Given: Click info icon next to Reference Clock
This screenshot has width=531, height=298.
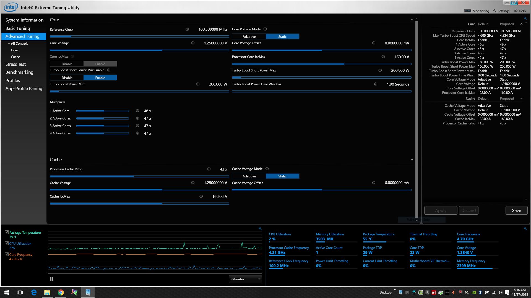Looking at the screenshot, I should click(x=187, y=29).
